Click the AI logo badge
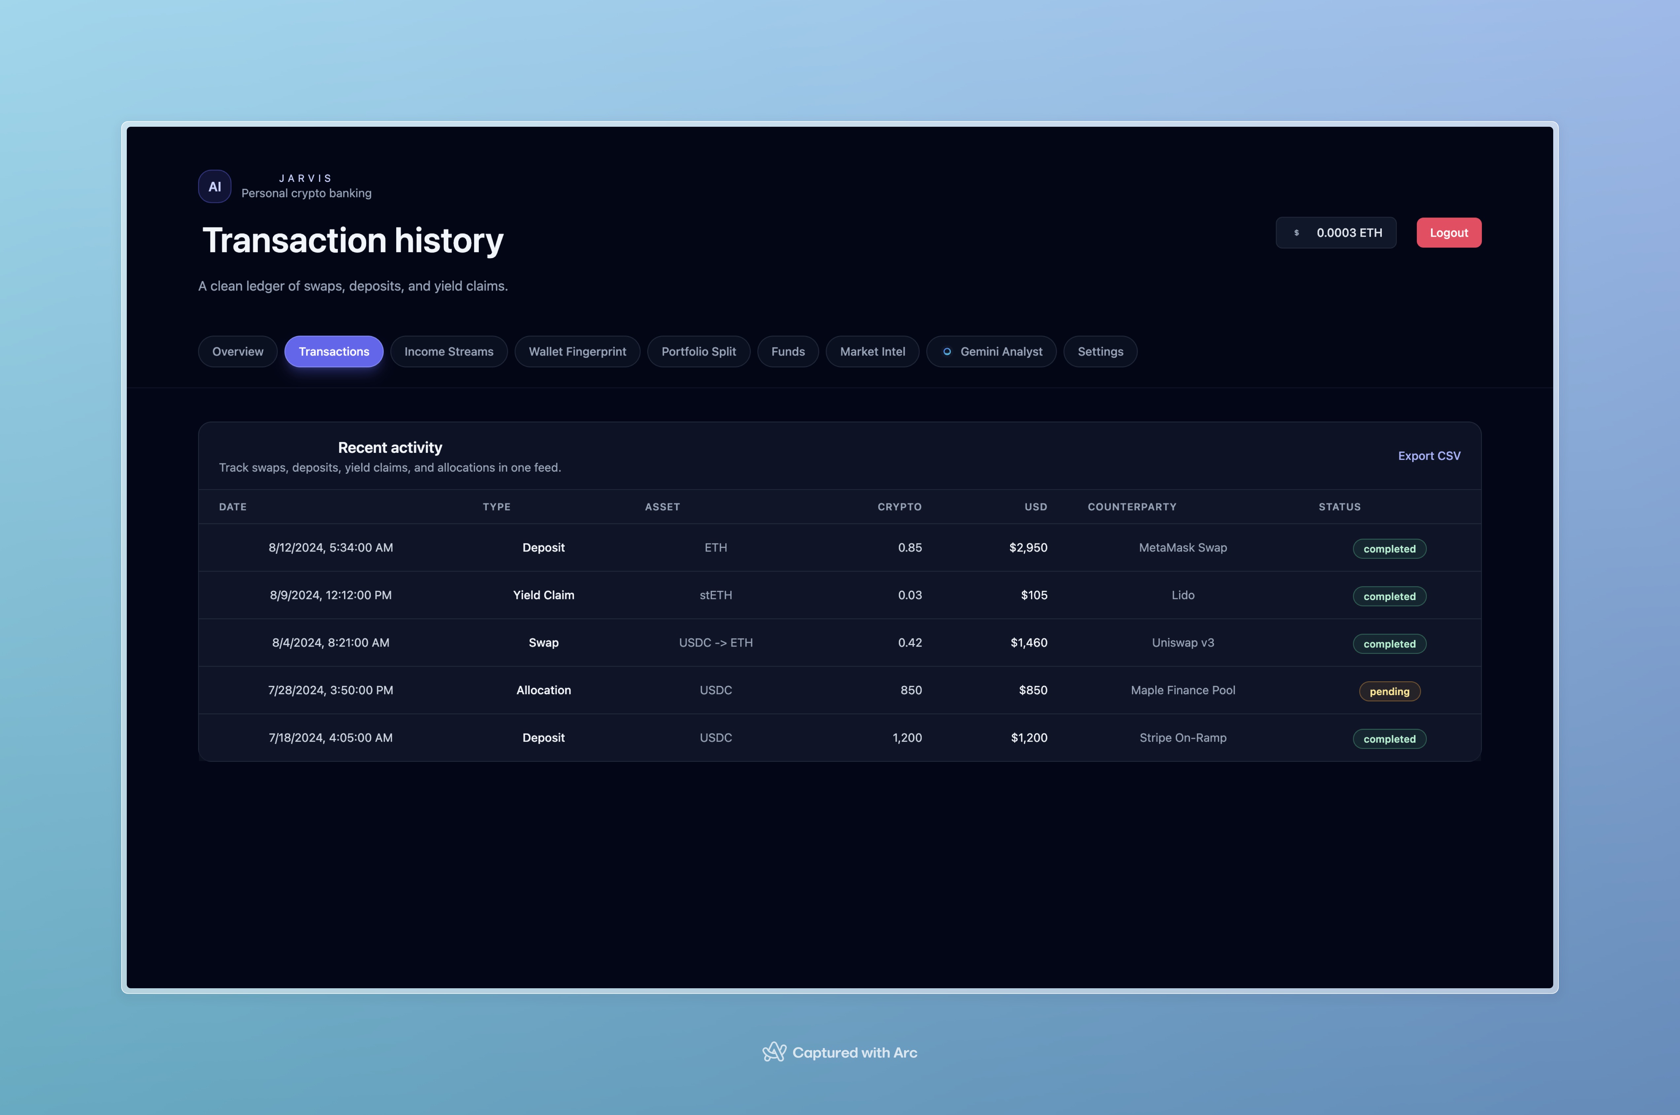Image resolution: width=1680 pixels, height=1115 pixels. pos(214,186)
